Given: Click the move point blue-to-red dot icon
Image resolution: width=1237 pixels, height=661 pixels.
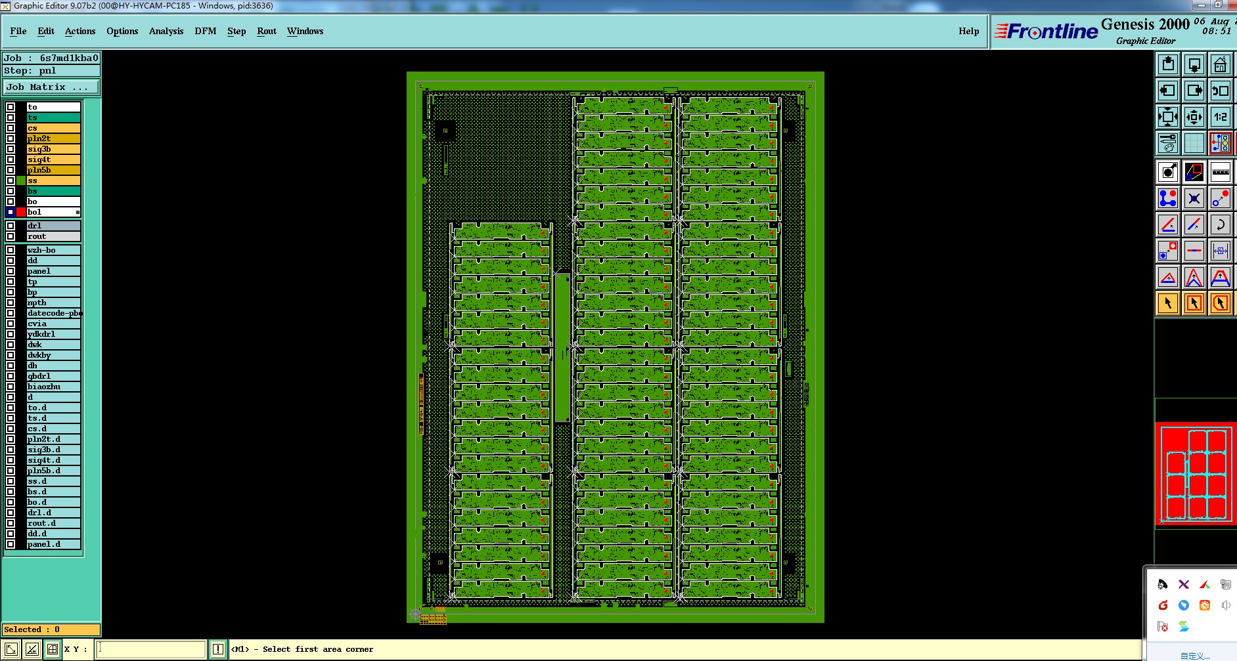Looking at the screenshot, I should point(1221,198).
